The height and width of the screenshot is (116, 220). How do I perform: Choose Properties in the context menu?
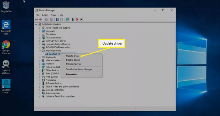click(71, 75)
